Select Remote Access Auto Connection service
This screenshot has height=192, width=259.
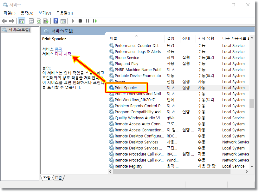[x=179, y=124]
